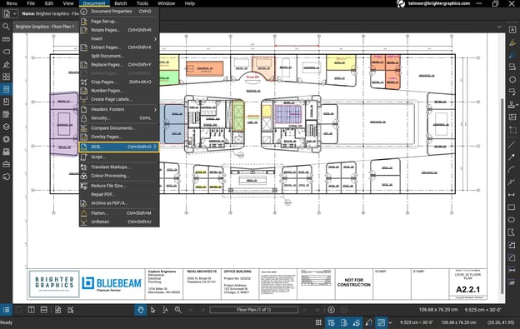
Task: Expand the Insert submenu arrow
Action: 155,39
